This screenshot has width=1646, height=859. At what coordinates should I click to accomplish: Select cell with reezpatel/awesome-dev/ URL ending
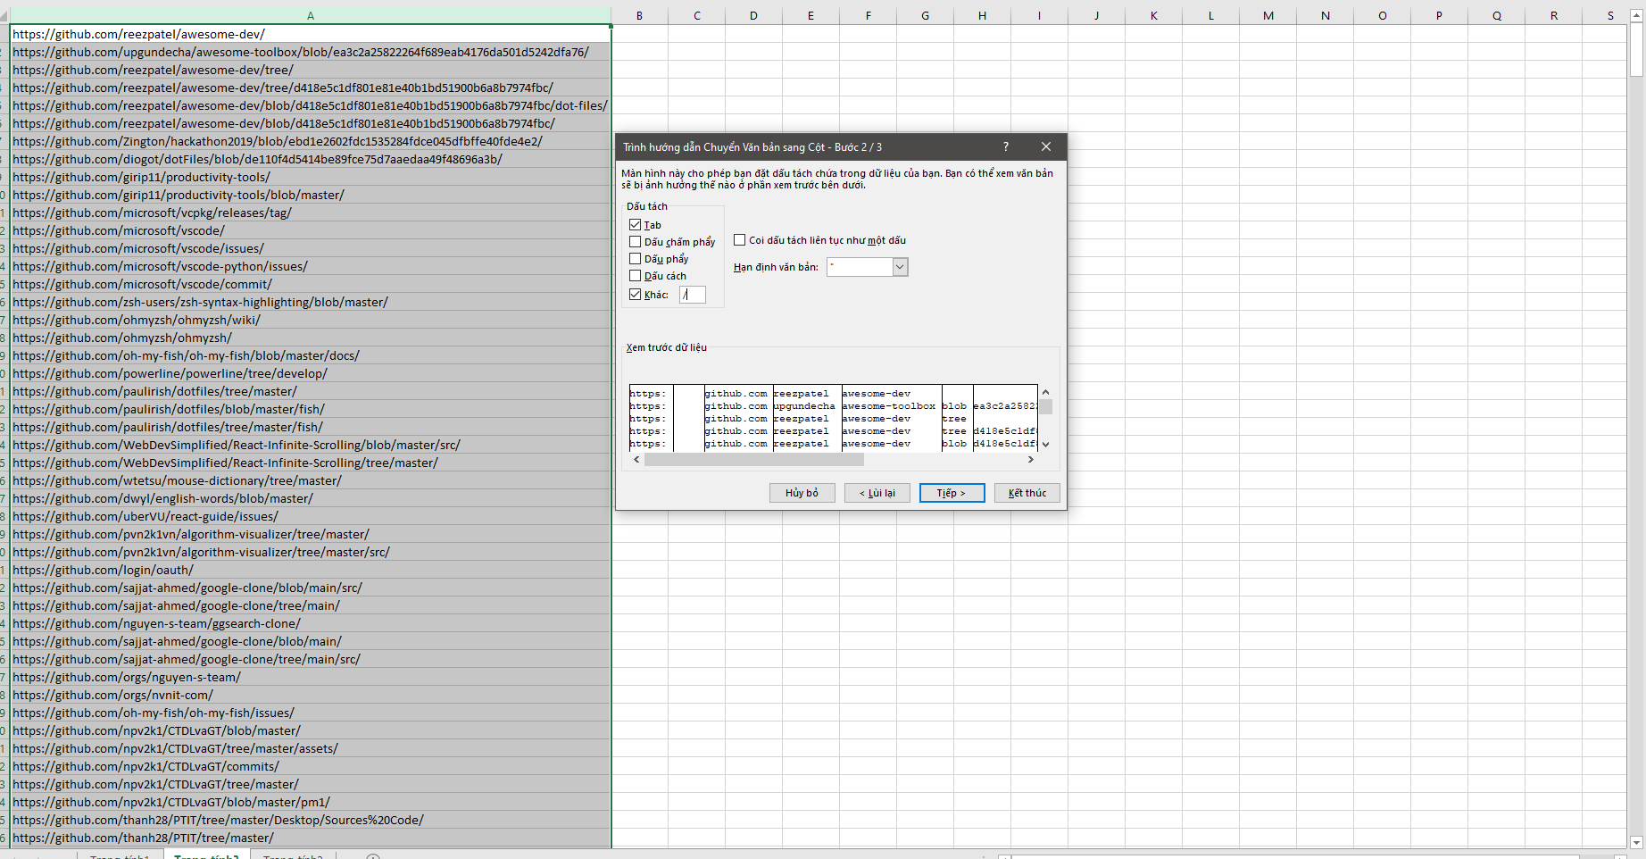(311, 34)
